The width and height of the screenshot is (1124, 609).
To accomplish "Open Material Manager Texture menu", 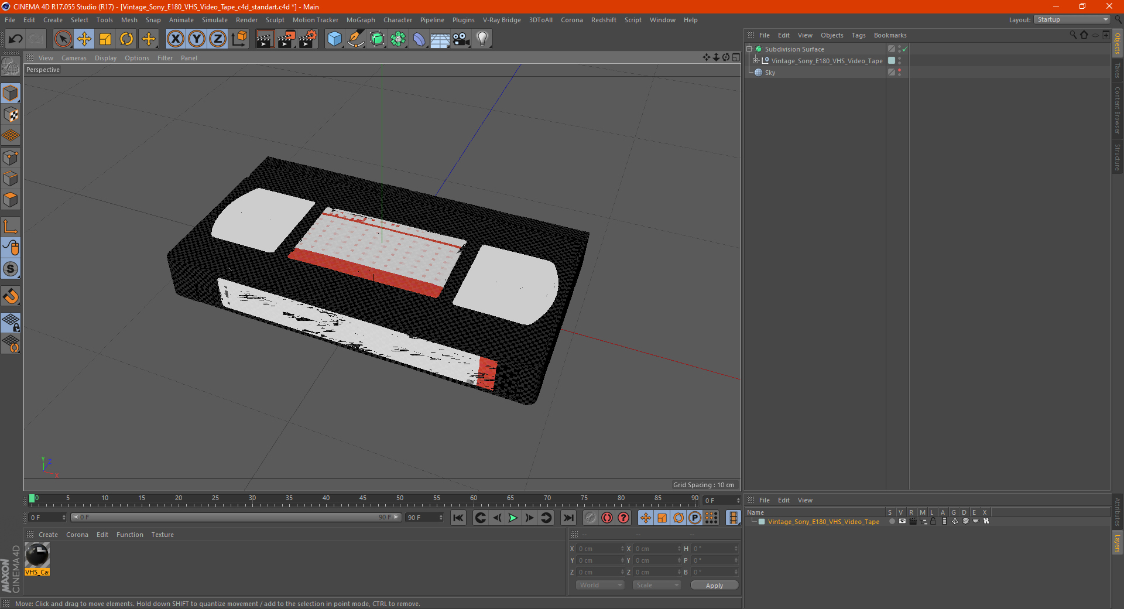I will [162, 535].
